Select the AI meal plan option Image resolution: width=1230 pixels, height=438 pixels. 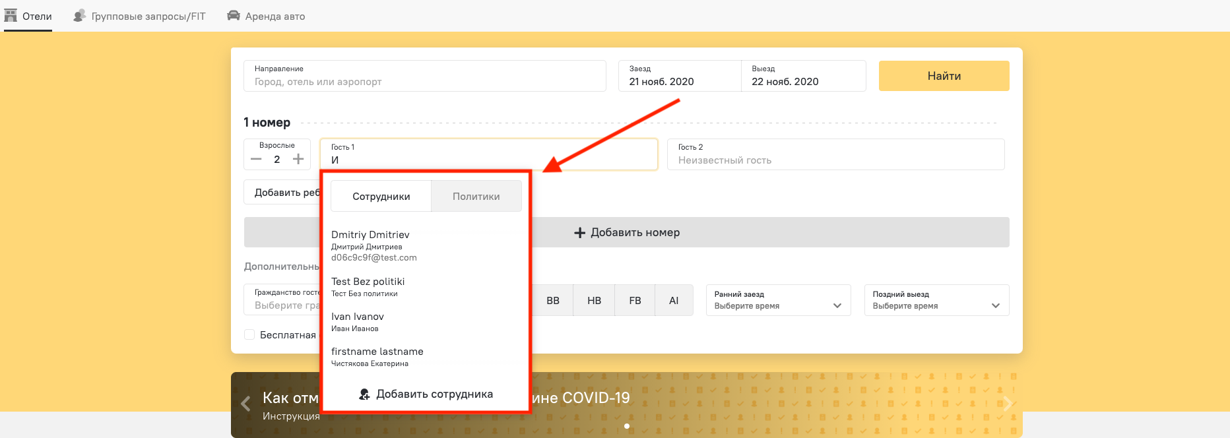point(674,301)
